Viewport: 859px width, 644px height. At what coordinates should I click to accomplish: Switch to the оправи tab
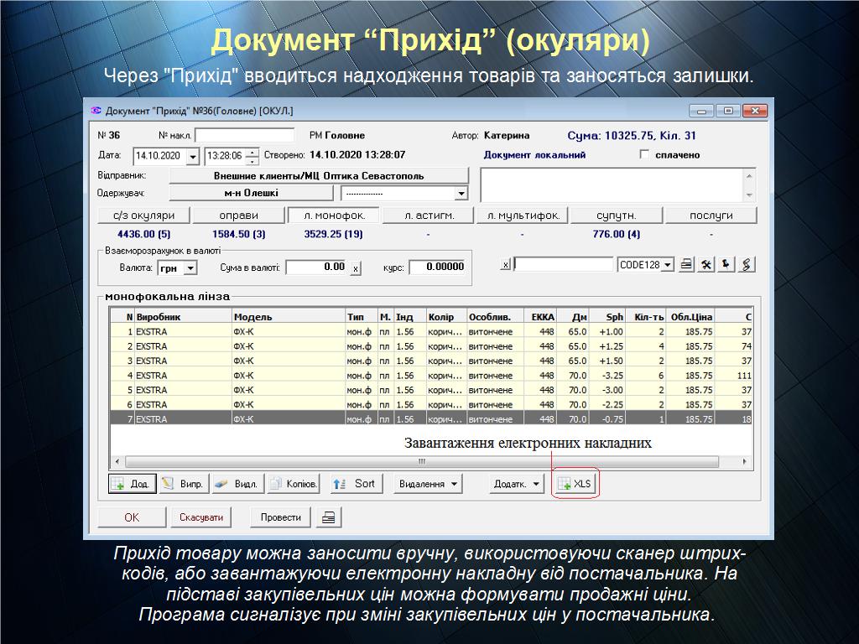[238, 216]
